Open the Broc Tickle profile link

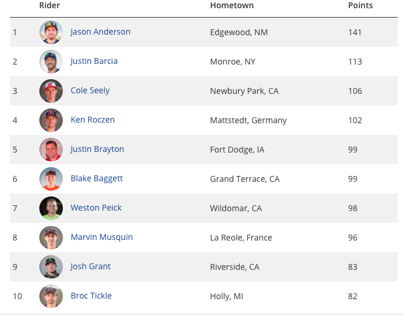pos(91,296)
